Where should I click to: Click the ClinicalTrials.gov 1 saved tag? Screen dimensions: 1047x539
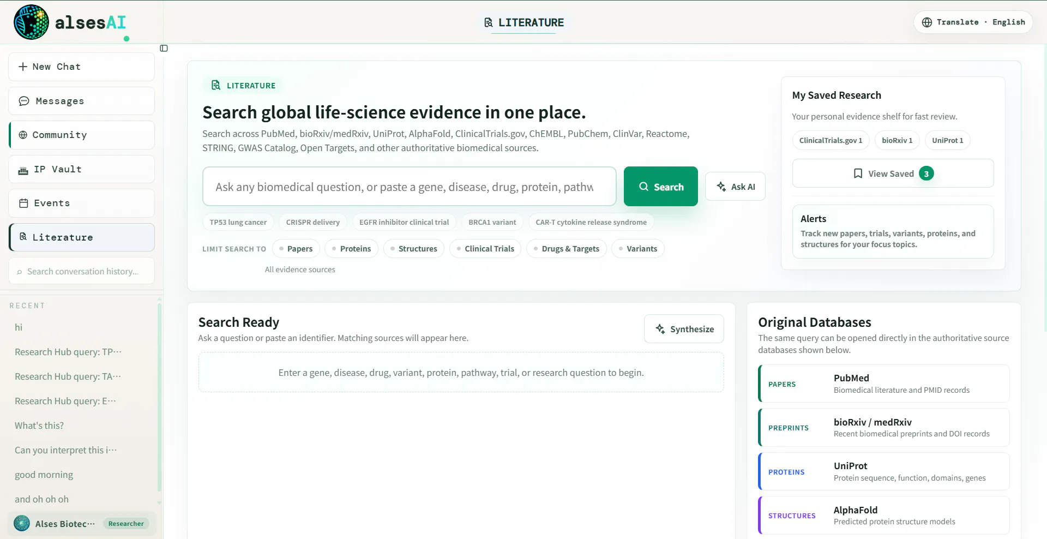(x=831, y=140)
